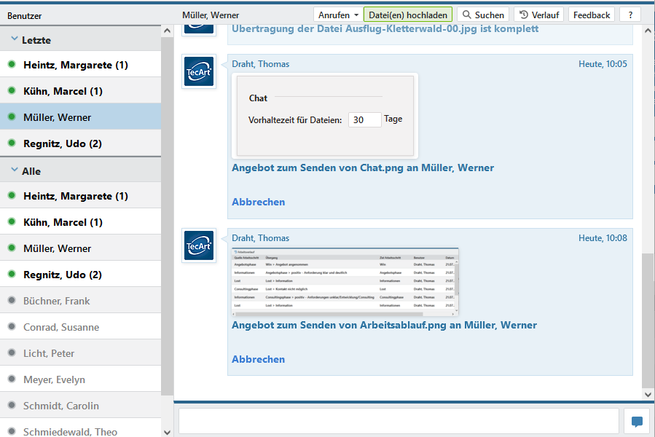Screen dimensions: 655x437
Task: Collapse the Alle user group
Action: [x=15, y=171]
